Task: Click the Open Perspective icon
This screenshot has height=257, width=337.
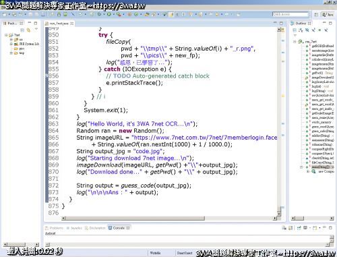Action: coord(316,14)
